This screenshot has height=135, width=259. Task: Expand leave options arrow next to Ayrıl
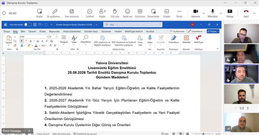254,13
